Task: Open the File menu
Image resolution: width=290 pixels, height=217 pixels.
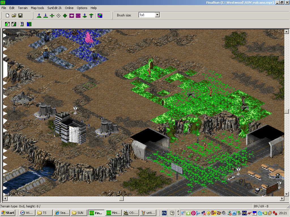Action: coord(4,8)
